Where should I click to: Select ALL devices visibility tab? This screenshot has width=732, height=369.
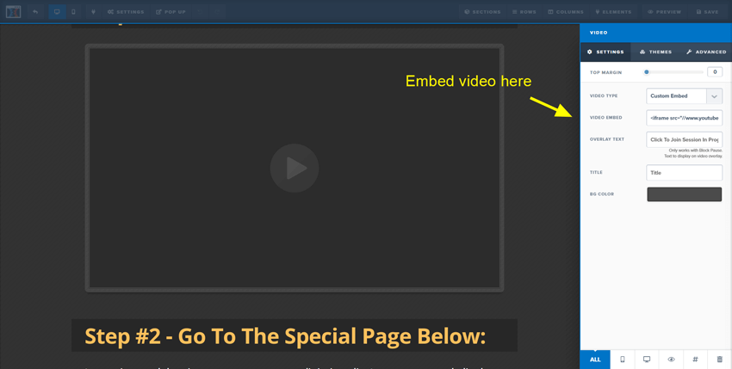pyautogui.click(x=595, y=360)
